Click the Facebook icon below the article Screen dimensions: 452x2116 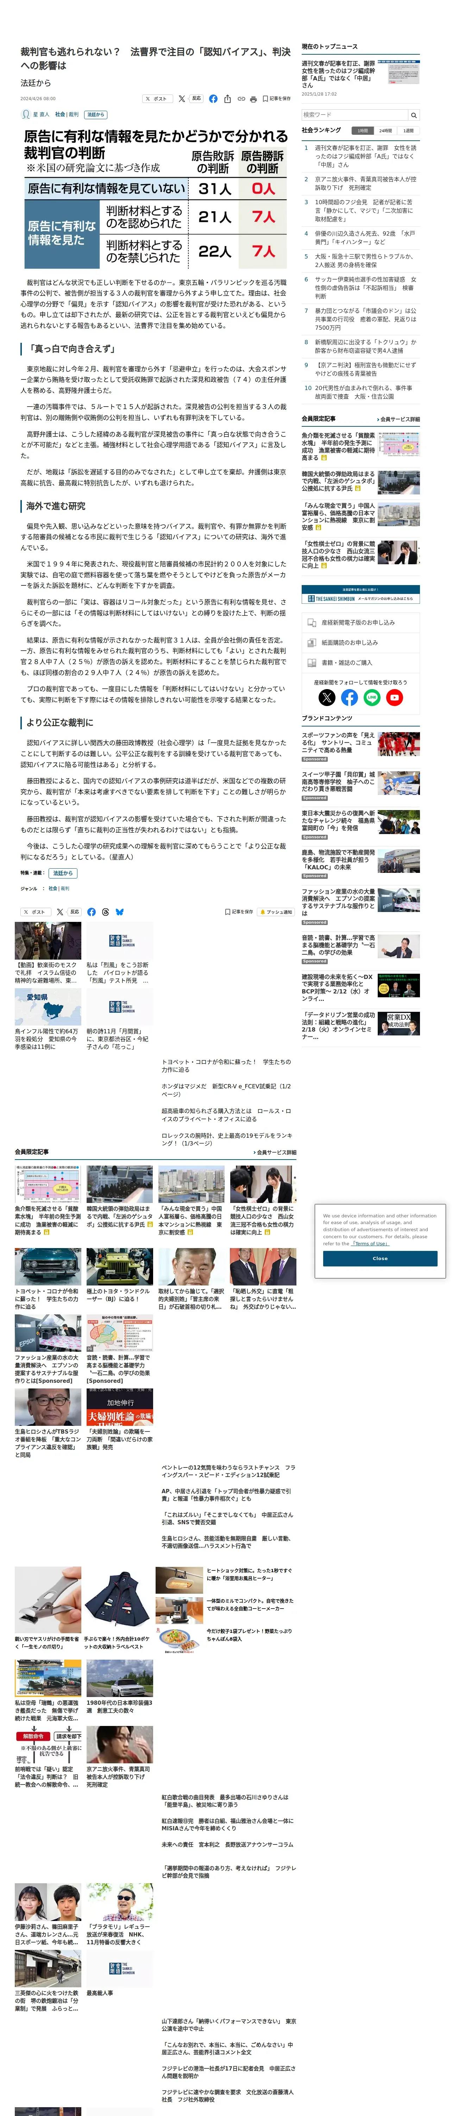click(x=91, y=912)
